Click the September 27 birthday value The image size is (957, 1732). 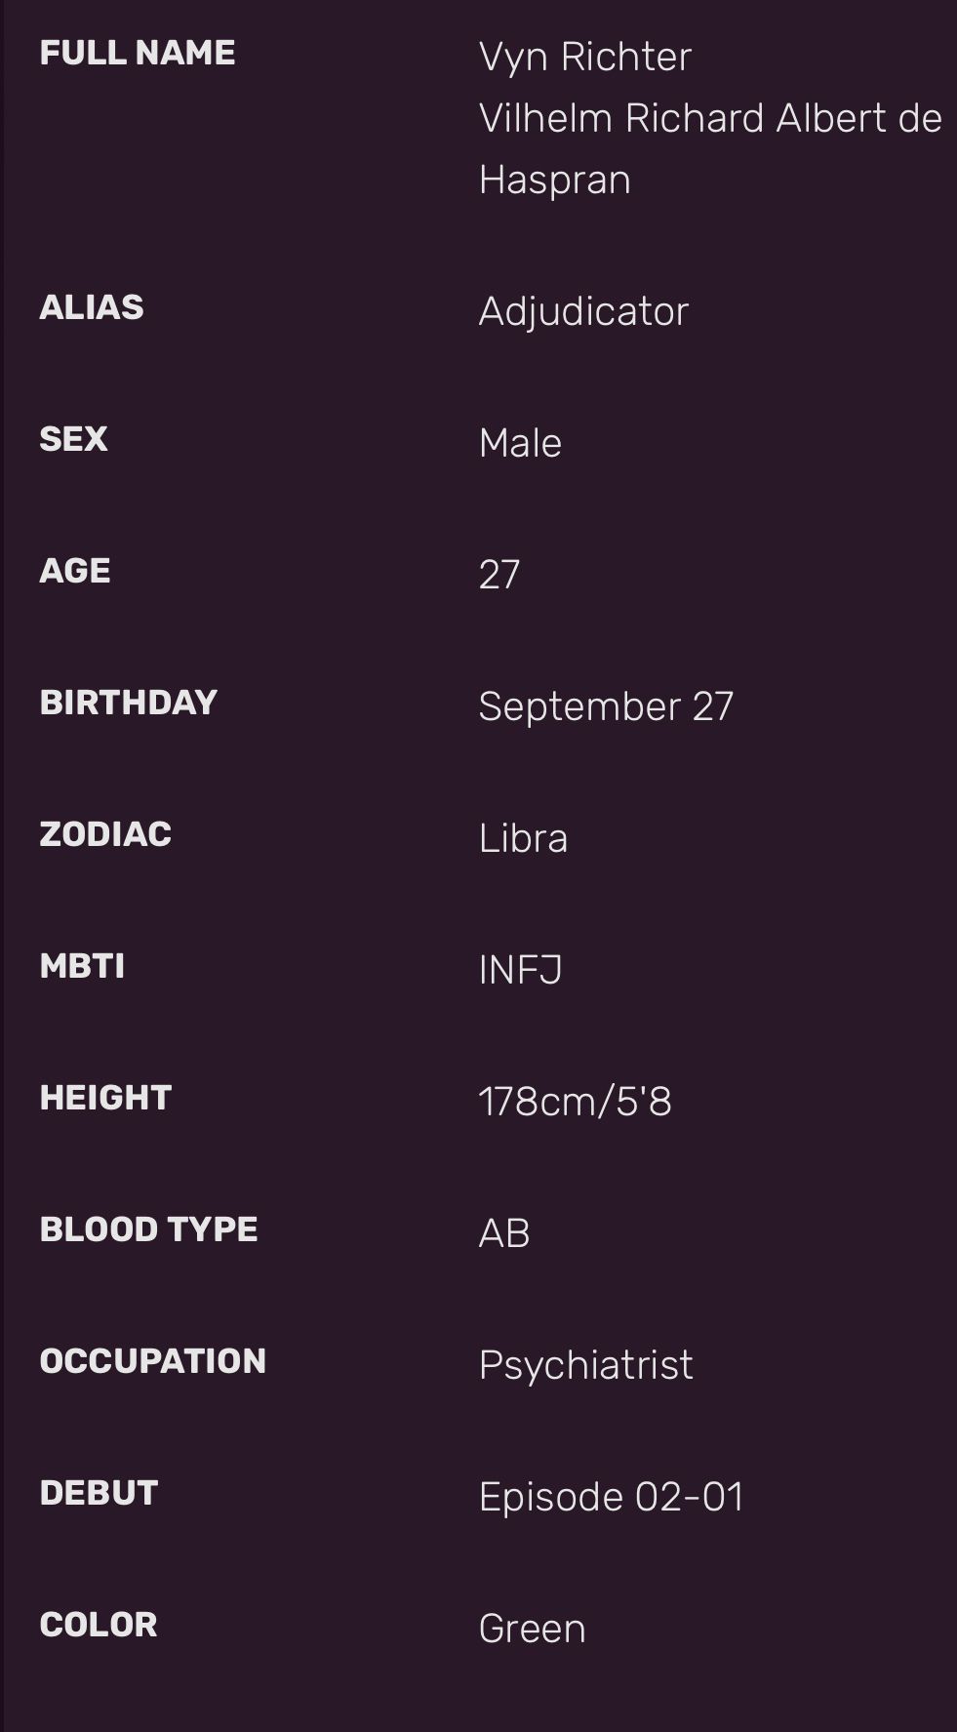[605, 706]
